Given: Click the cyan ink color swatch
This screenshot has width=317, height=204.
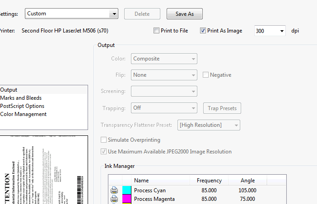Looking at the screenshot, I should coord(127,190).
